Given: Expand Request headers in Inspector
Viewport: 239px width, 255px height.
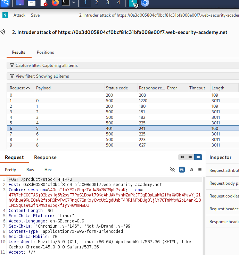Looking at the screenshot, I should pyautogui.click(x=223, y=209).
